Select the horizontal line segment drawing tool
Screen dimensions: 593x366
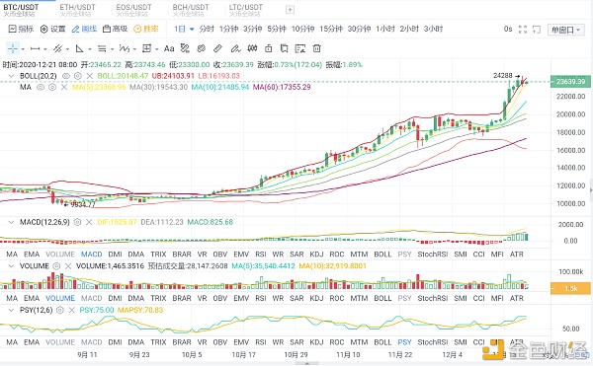click(x=36, y=48)
